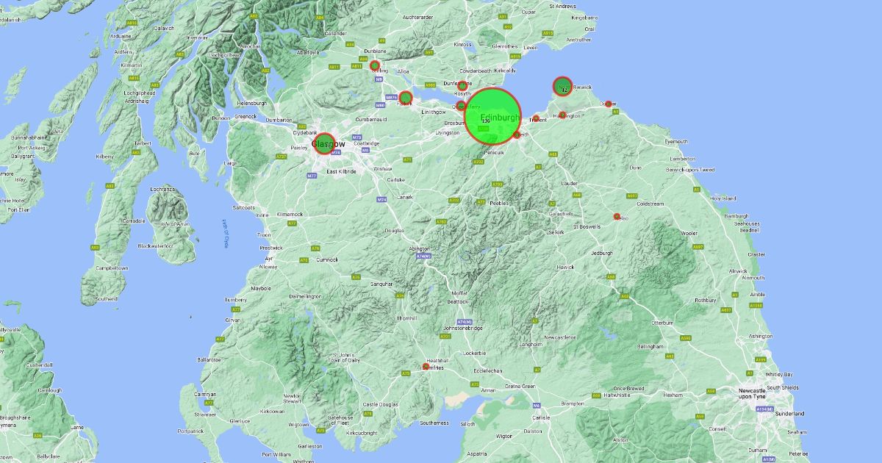The image size is (882, 463).
Task: Click the Dunbar circle marker
Action: click(x=609, y=104)
